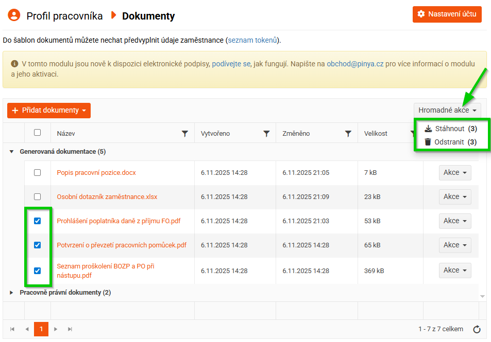Image resolution: width=491 pixels, height=342 pixels.
Task: Check the Popis pracovní pozice.docx checkbox
Action: [38, 173]
